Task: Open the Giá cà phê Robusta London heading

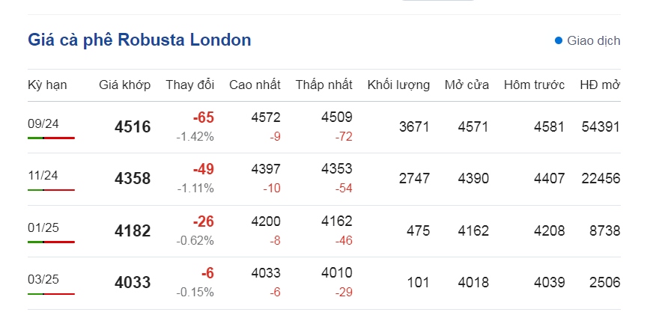Action: pyautogui.click(x=139, y=40)
